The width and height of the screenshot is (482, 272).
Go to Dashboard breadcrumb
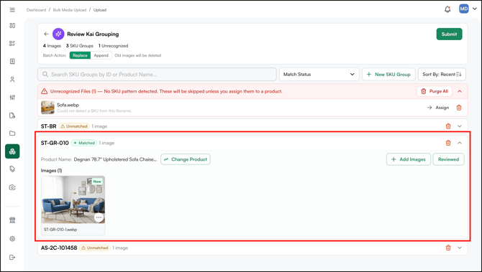click(36, 10)
